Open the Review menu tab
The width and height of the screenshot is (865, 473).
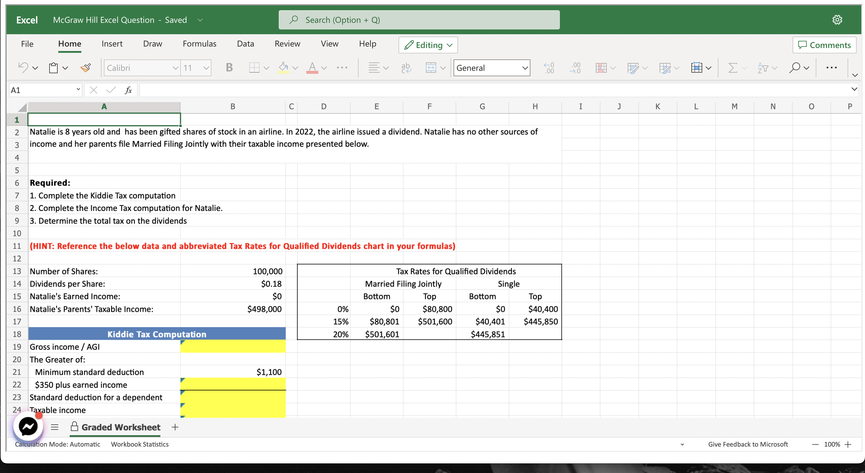click(x=287, y=44)
